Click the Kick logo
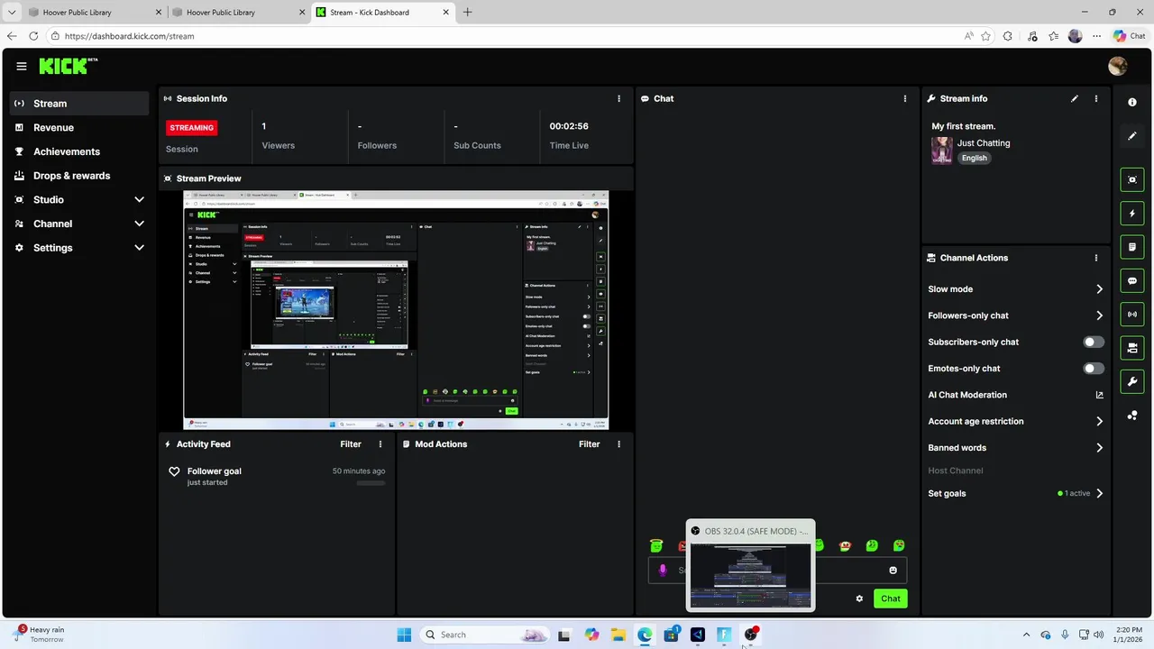 pyautogui.click(x=69, y=66)
